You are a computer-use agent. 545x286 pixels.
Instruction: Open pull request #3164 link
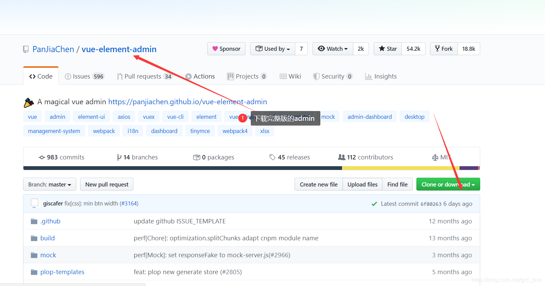click(129, 203)
